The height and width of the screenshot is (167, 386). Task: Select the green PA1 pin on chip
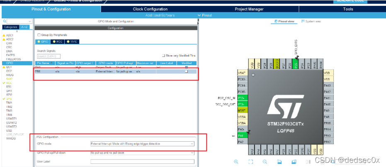(x=242, y=136)
